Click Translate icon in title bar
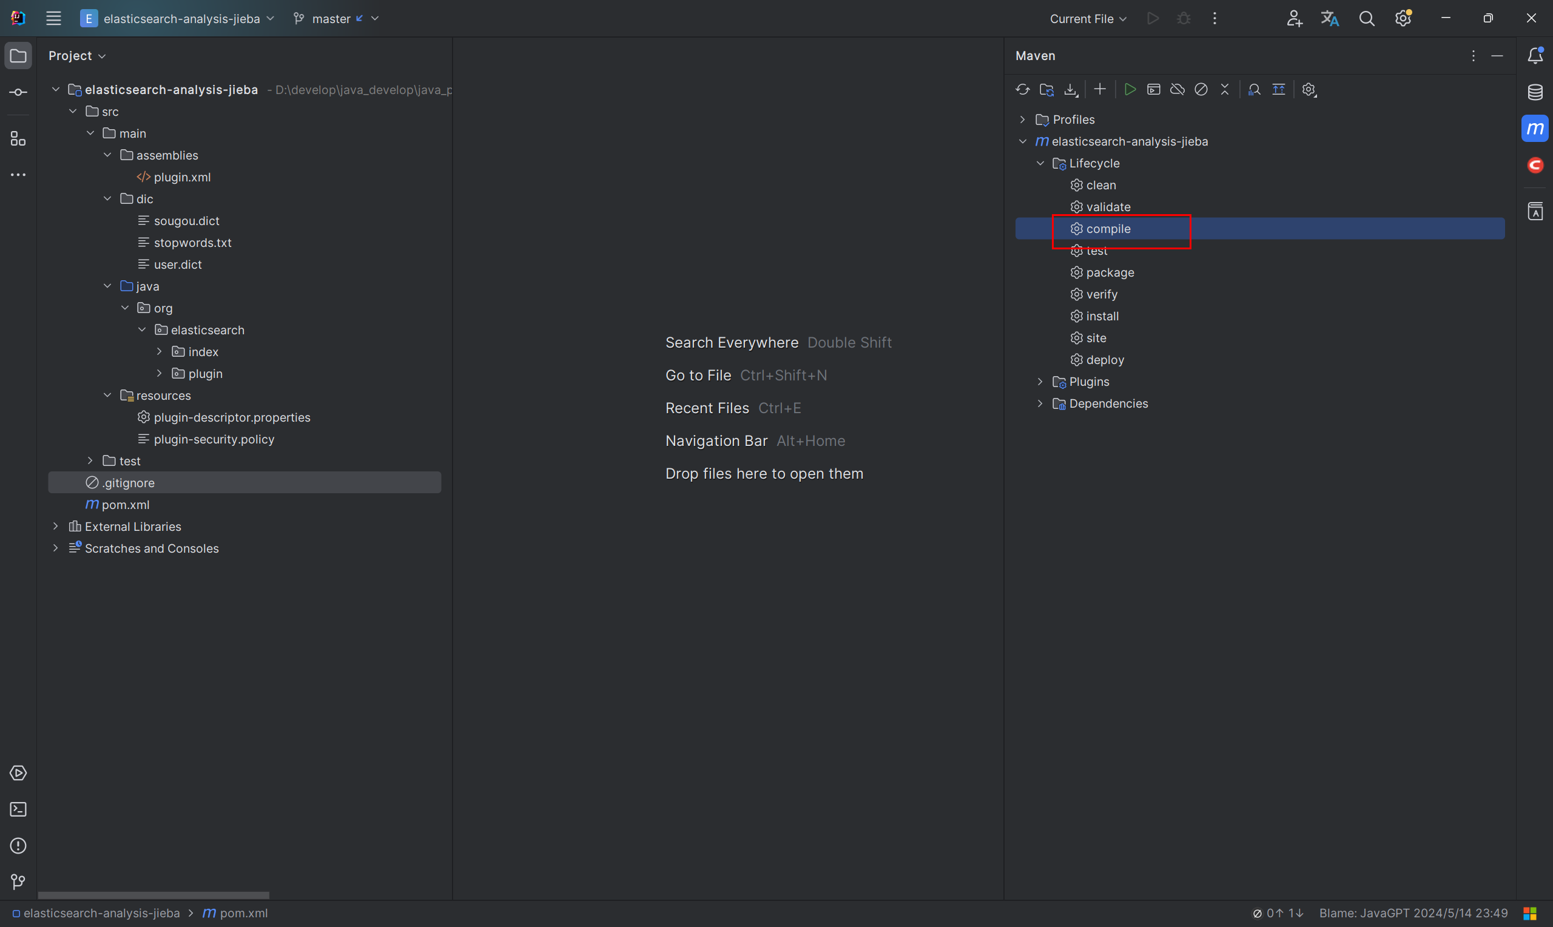This screenshot has height=927, width=1553. click(1330, 18)
